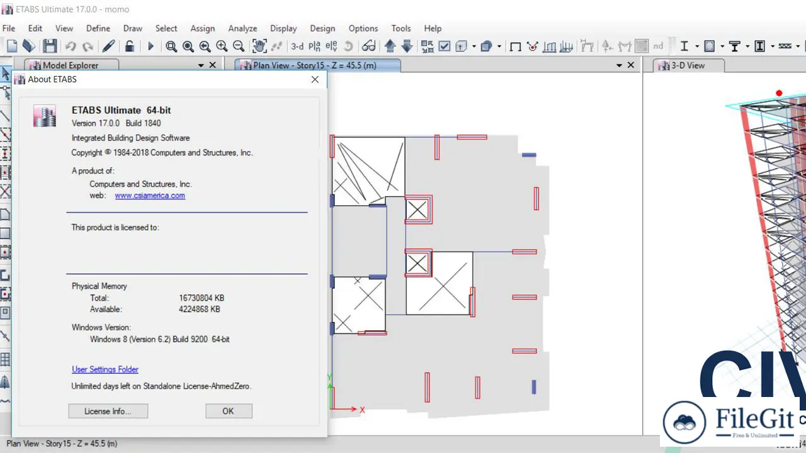The width and height of the screenshot is (806, 453).
Task: Expand the dropdown next to boxed I-section icon
Action: pos(773,46)
